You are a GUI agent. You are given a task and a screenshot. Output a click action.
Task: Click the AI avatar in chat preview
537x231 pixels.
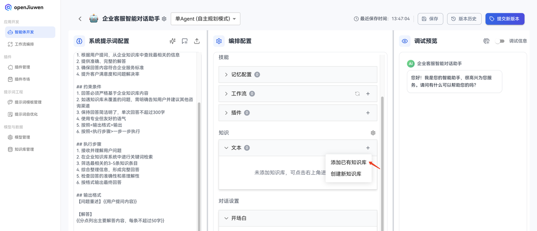point(411,64)
